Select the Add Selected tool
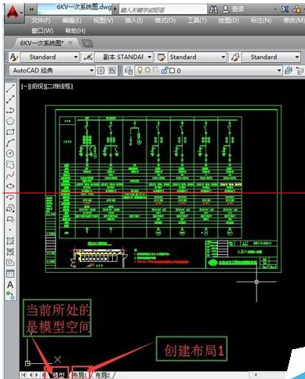Image resolution: width=305 pixels, height=379 pixels. [10, 296]
